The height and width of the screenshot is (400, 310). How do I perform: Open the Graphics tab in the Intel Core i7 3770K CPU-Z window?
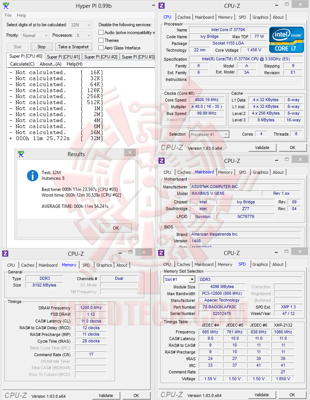[x=261, y=17]
